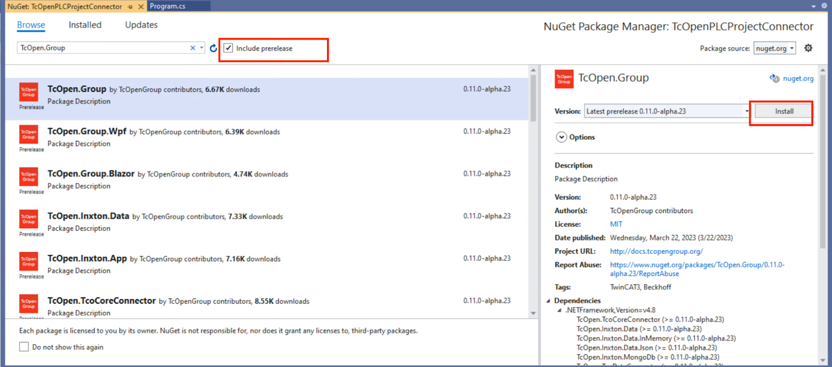The image size is (832, 367).
Task: Click dependency TcOpen.Inxton.Data (>= 0.11.0-alpha.23)
Action: [x=639, y=329]
